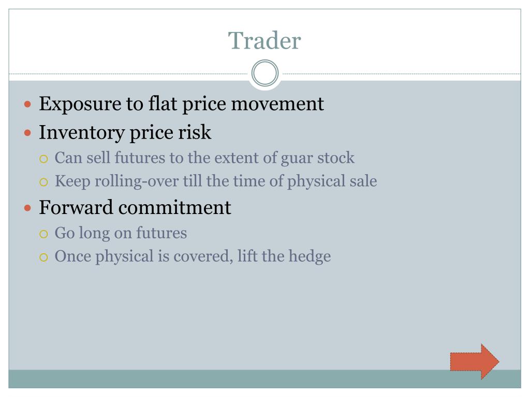Click the dotted divider line under the title
This screenshot has height=397, width=530.
128,73
